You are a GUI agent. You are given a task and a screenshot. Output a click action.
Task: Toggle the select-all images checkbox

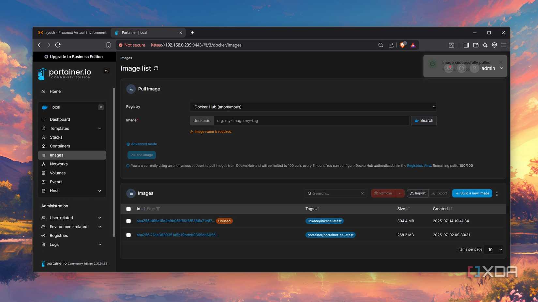coord(128,209)
